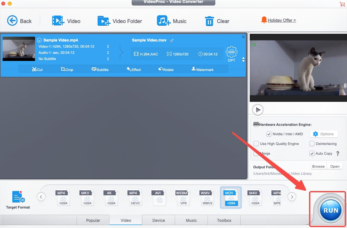Play the preview video
Screen dimensions: 347x228
[258, 110]
